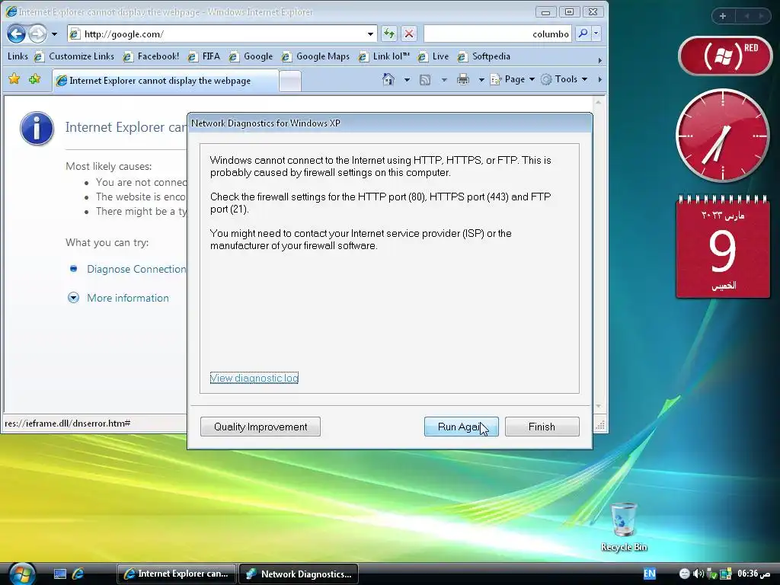
Task: Click the blue information icon on error page
Action: click(x=37, y=128)
